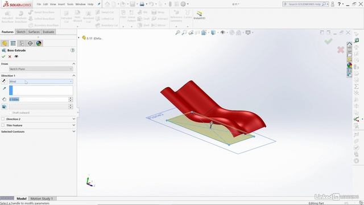The image size is (364, 205).
Task: Open the Hide/Show Items eye dropdown
Action: [x=222, y=32]
